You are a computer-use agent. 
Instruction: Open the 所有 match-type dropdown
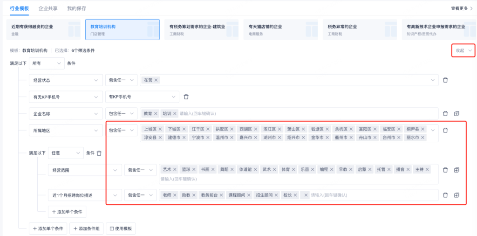coord(47,63)
